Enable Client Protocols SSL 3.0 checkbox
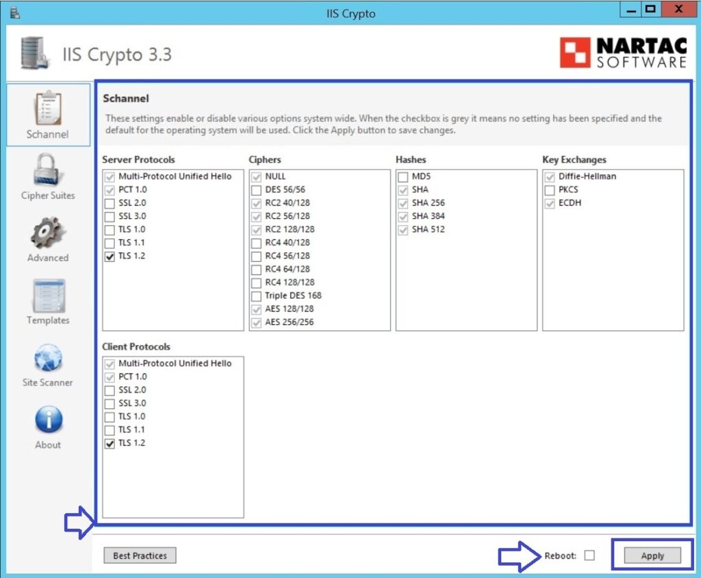This screenshot has height=578, width=701. [110, 404]
